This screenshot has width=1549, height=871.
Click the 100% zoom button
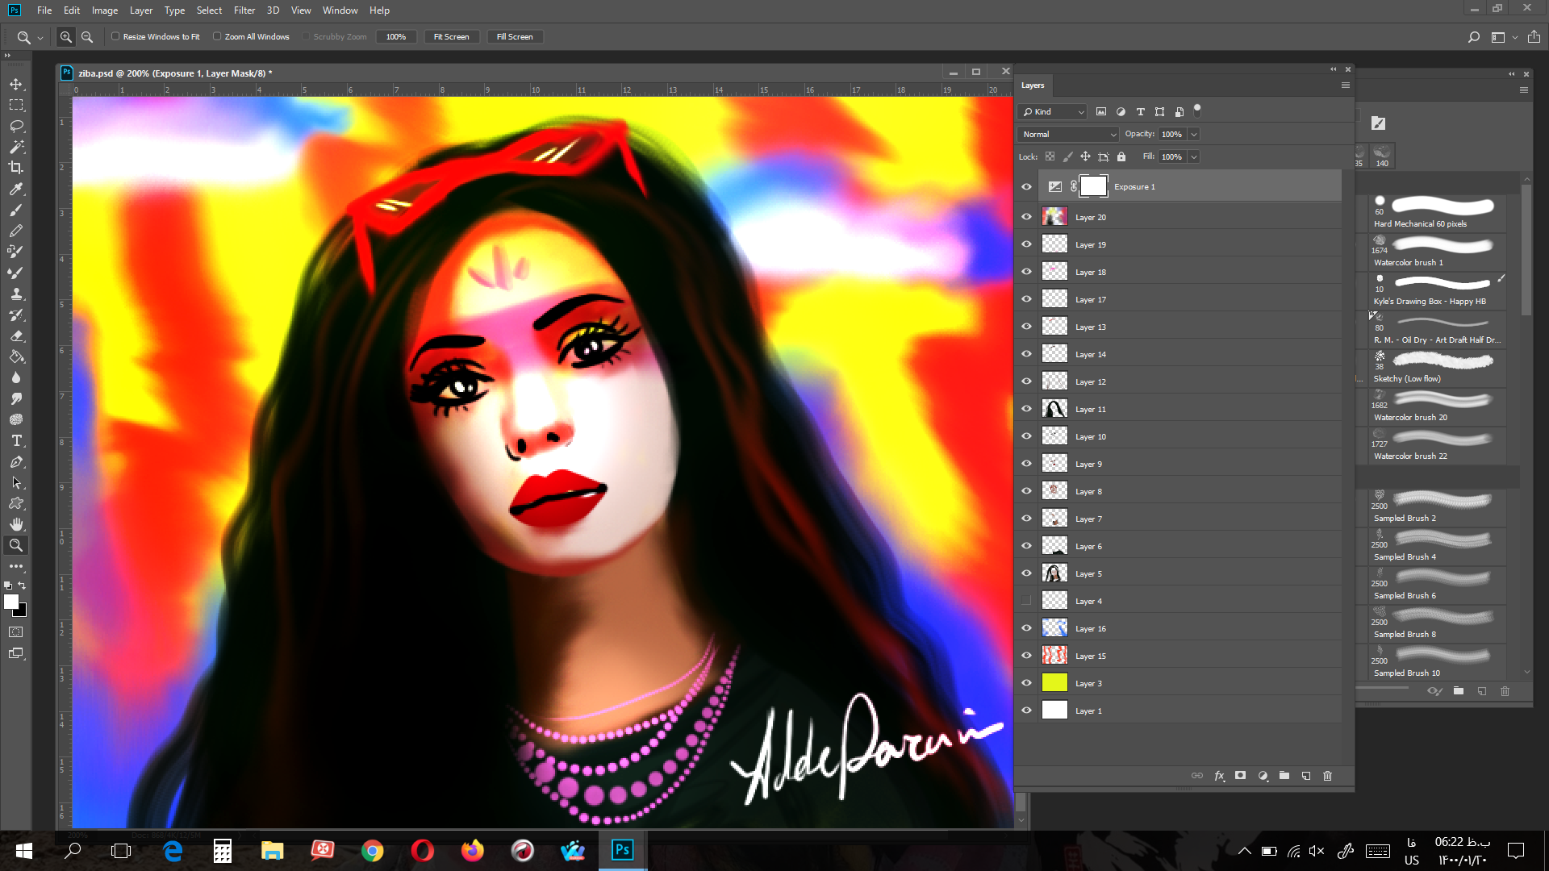tap(396, 37)
